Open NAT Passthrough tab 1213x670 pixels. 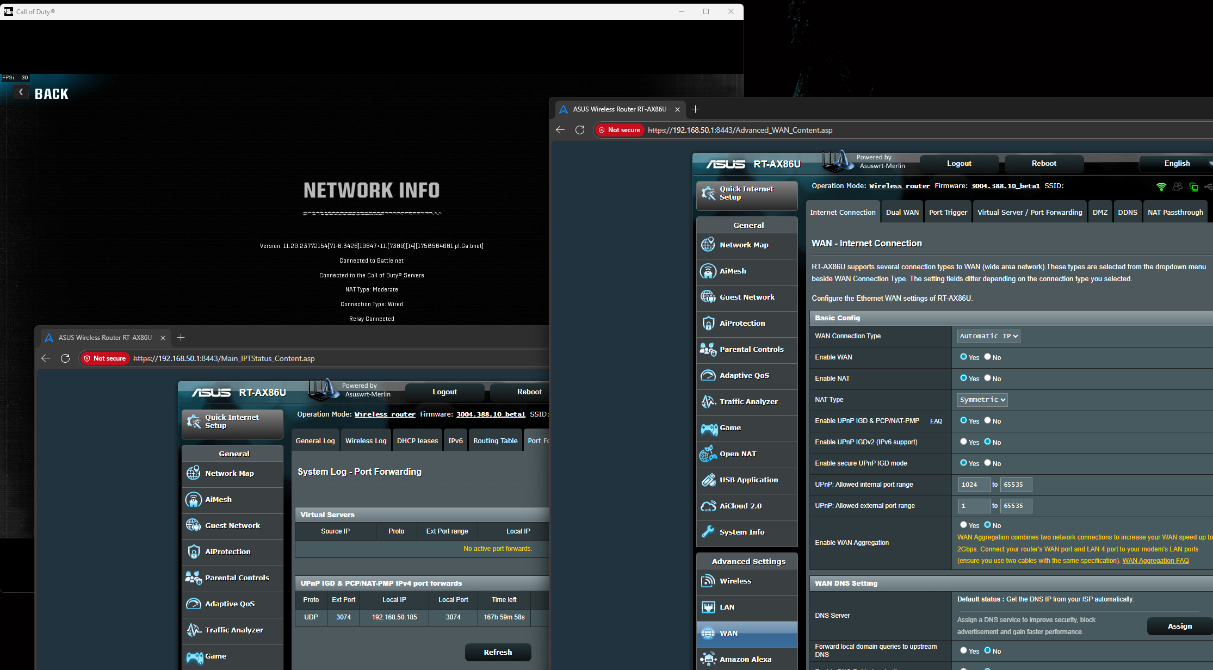click(x=1175, y=212)
